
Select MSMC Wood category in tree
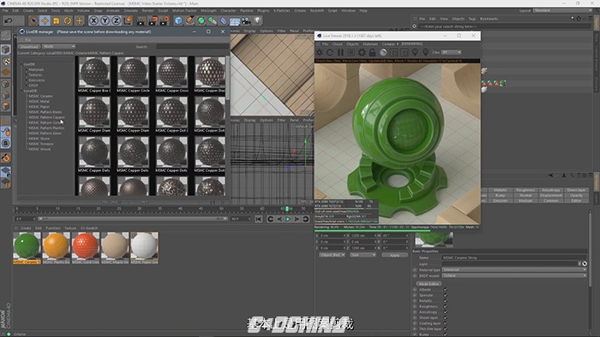[x=39, y=149]
